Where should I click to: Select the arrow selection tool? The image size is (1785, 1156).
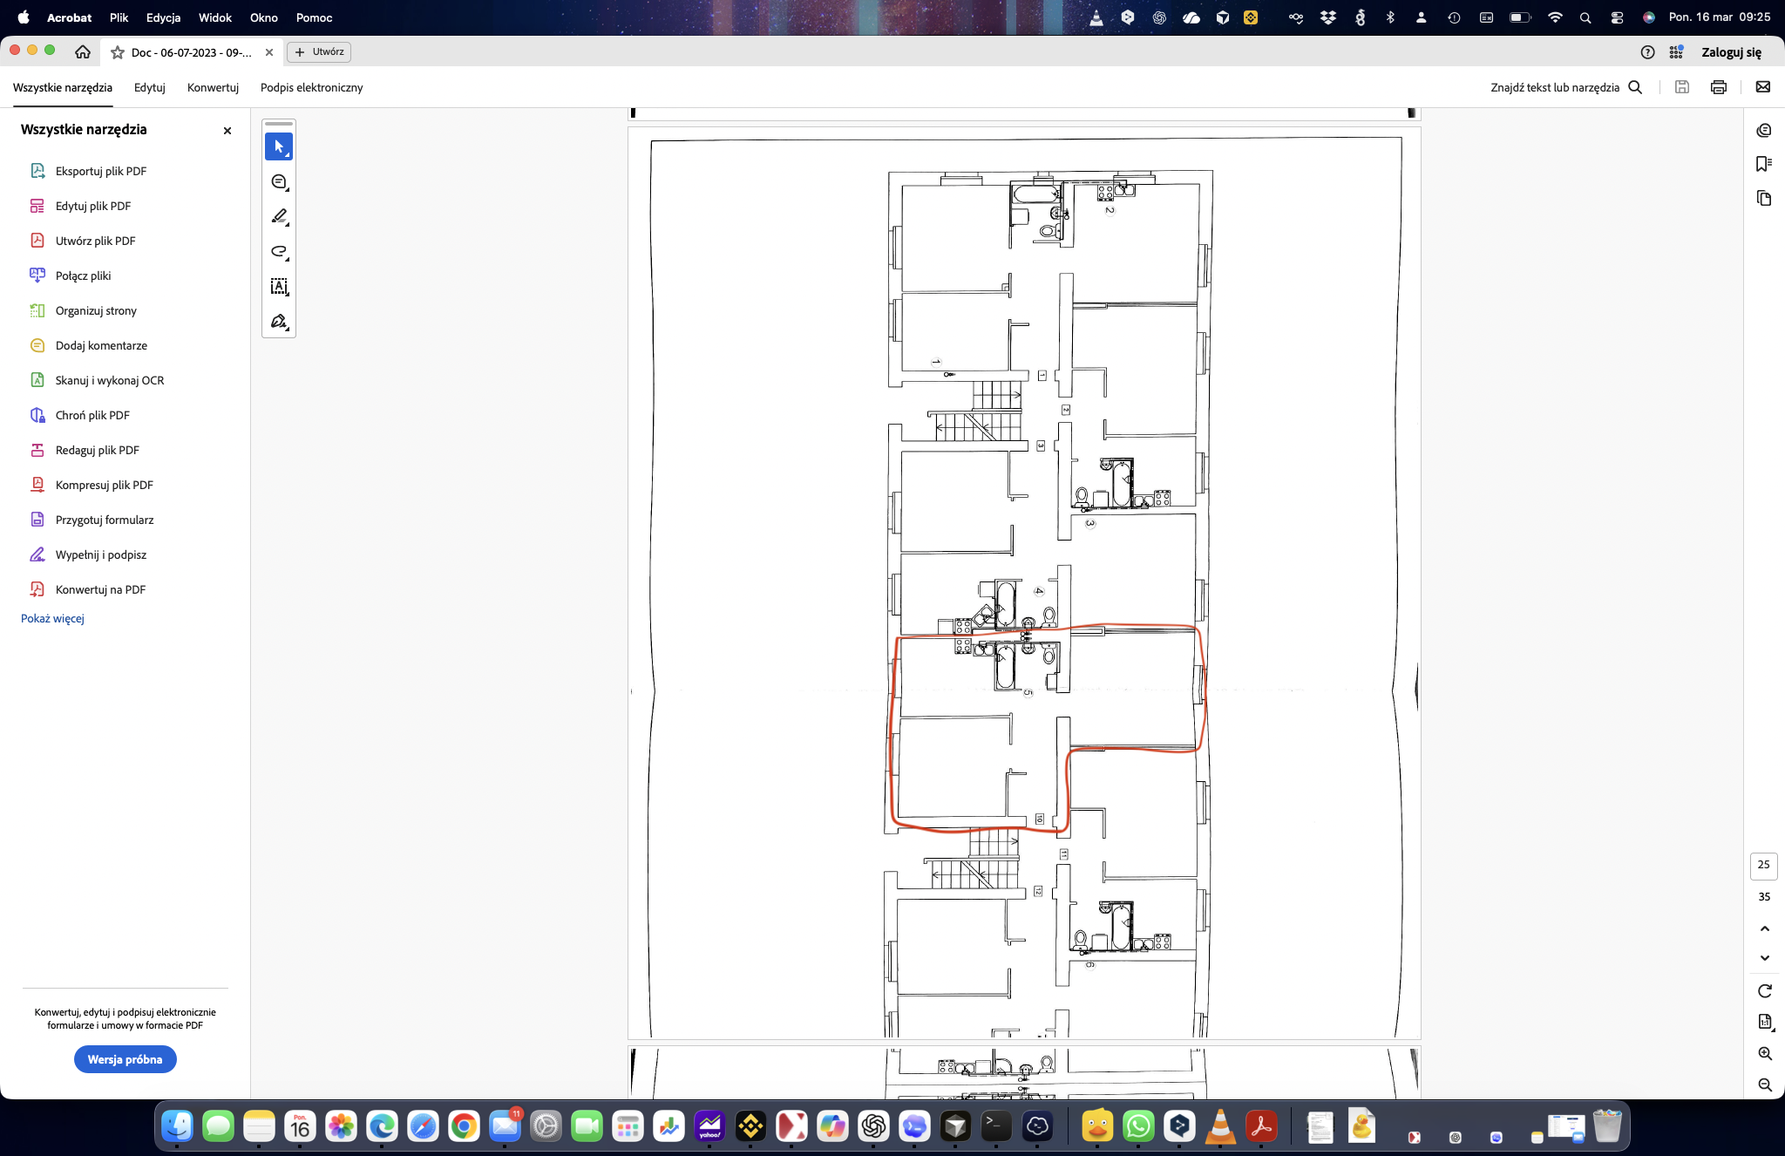279,146
